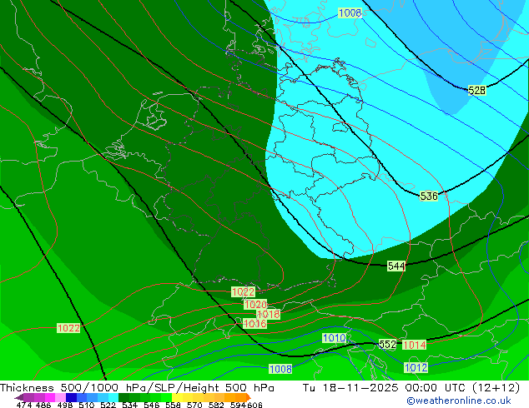The height and width of the screenshot is (408, 529).
Task: Click the 1008 isobar label at top
Action: (350, 12)
